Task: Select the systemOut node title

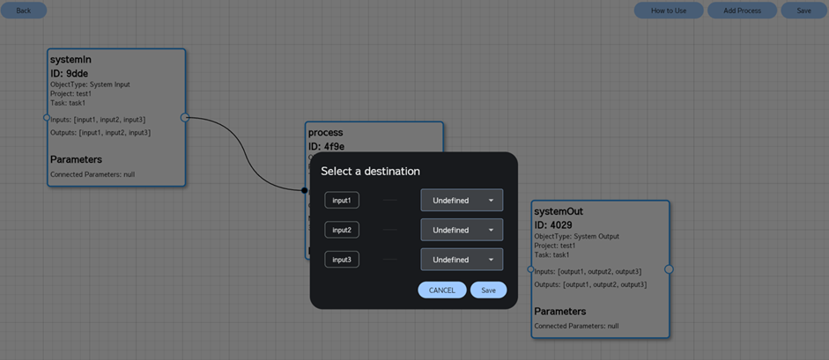Action: [x=559, y=212]
